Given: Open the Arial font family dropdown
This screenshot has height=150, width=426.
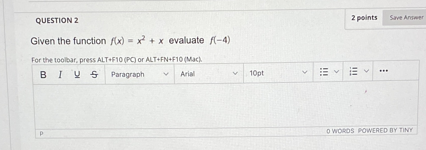Looking at the screenshot, I should pyautogui.click(x=208, y=74).
